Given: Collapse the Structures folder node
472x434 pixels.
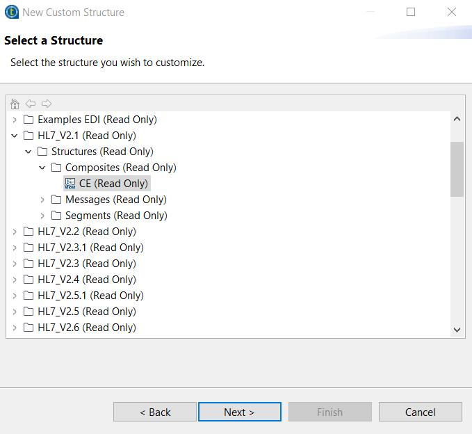Looking at the screenshot, I should [29, 152].
